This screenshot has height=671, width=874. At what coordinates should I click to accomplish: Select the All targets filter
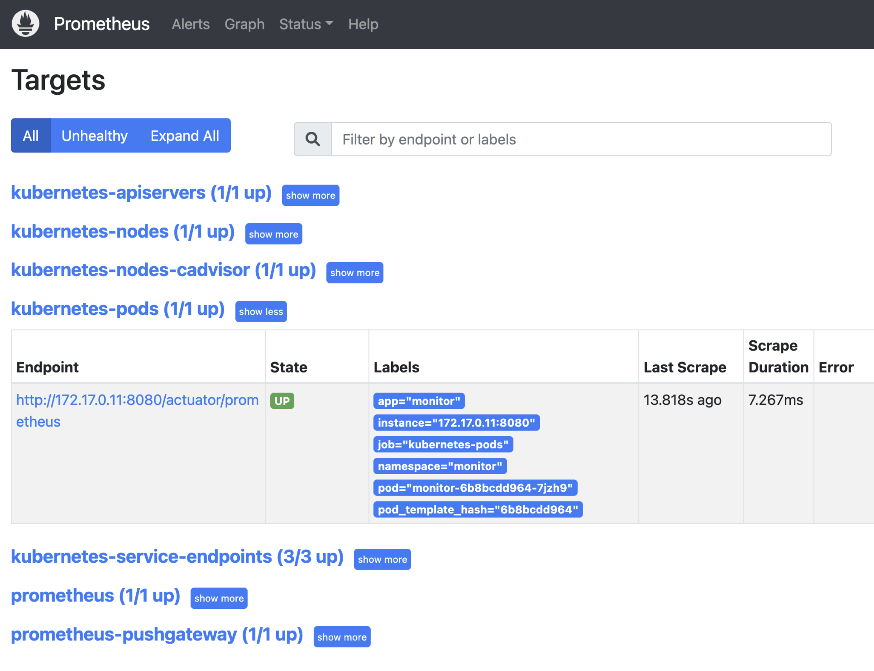click(31, 135)
